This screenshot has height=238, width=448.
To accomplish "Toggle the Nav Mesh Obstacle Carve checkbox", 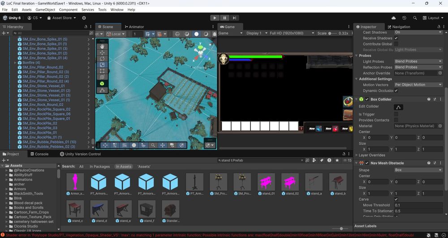I will (396, 199).
